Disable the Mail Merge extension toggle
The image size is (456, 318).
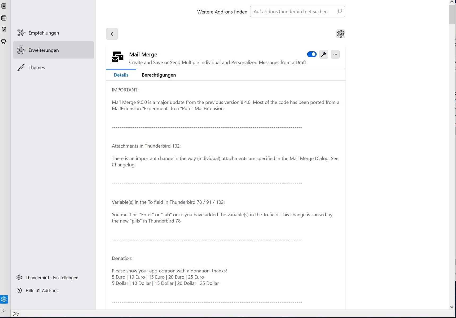click(312, 54)
